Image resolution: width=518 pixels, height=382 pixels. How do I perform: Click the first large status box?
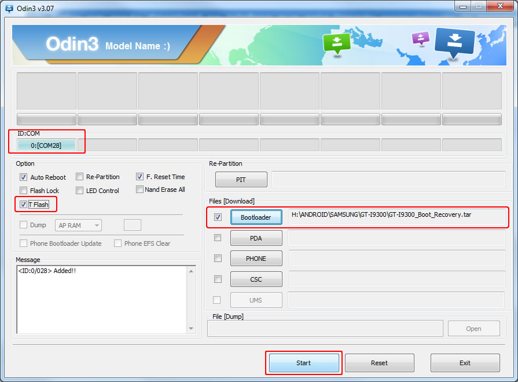(46, 91)
